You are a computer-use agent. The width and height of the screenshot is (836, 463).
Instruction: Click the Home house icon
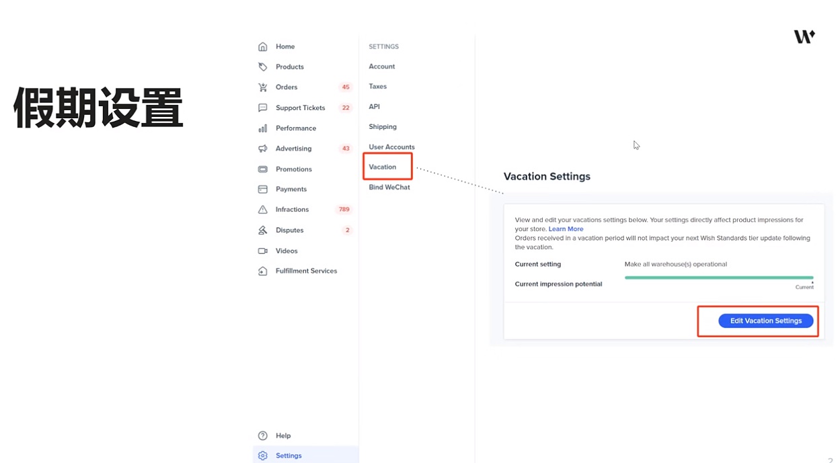263,46
